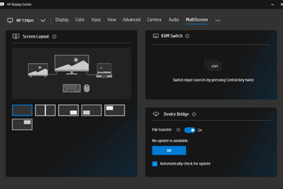Viewport: 283px width, 189px height.
Task: Open the Input tab
Action: [x=96, y=20]
